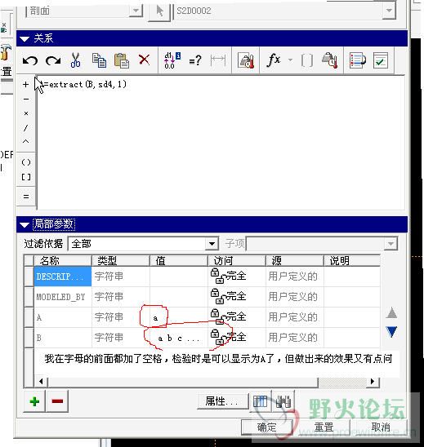Click the =? evaluate expression icon

coord(195,60)
